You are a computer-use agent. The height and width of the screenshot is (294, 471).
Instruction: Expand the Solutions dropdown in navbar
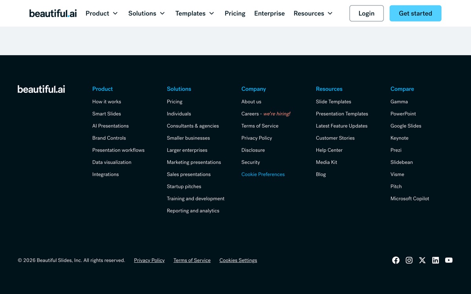(146, 13)
